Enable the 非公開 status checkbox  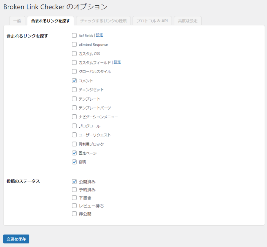tap(74, 214)
